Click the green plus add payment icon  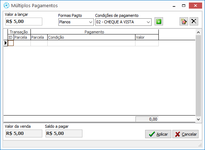pyautogui.click(x=159, y=22)
